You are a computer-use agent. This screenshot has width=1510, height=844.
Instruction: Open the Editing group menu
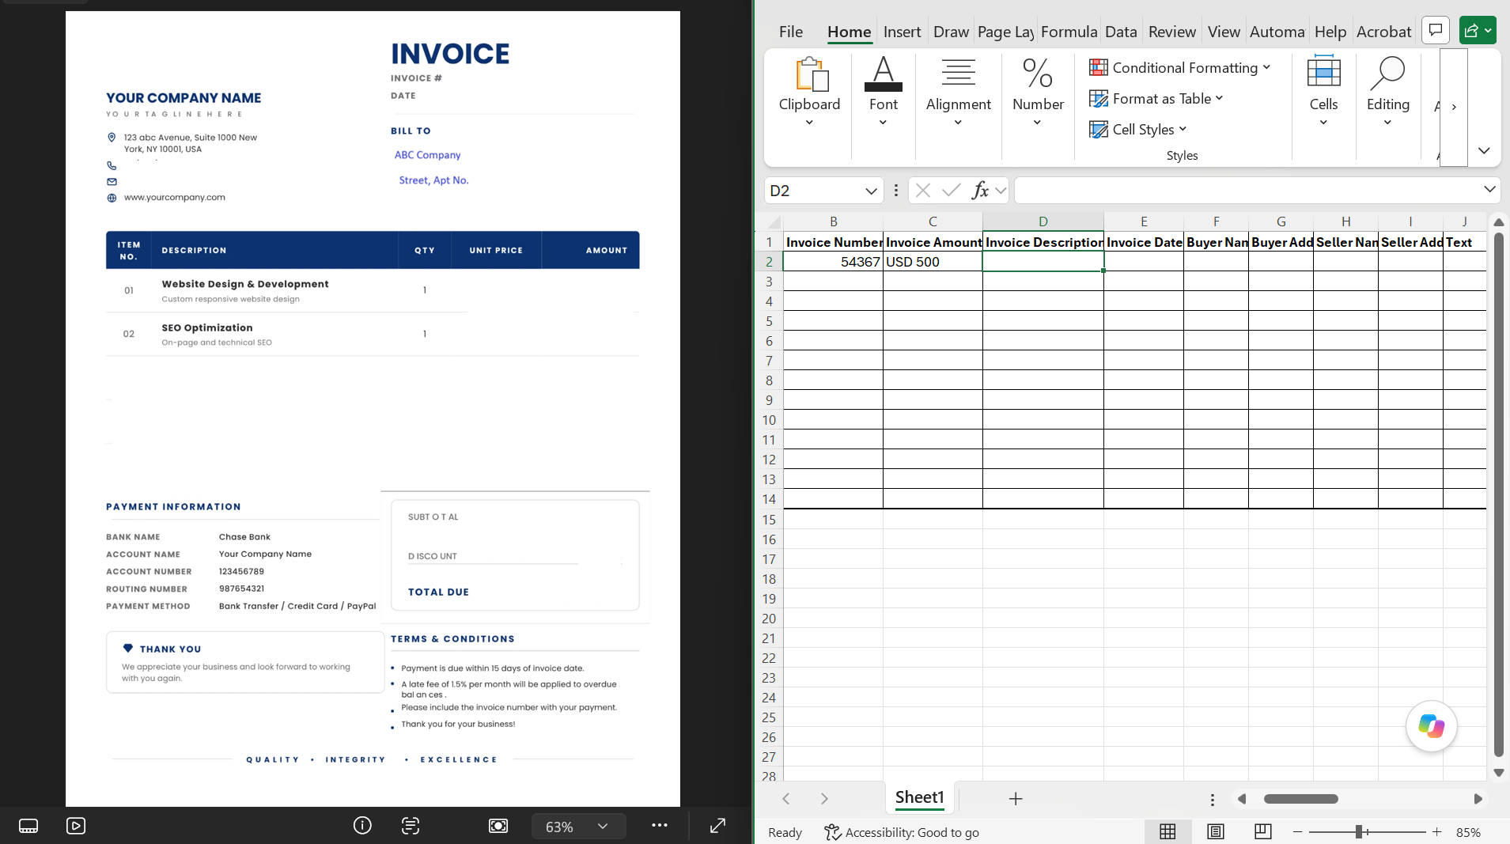click(1387, 92)
